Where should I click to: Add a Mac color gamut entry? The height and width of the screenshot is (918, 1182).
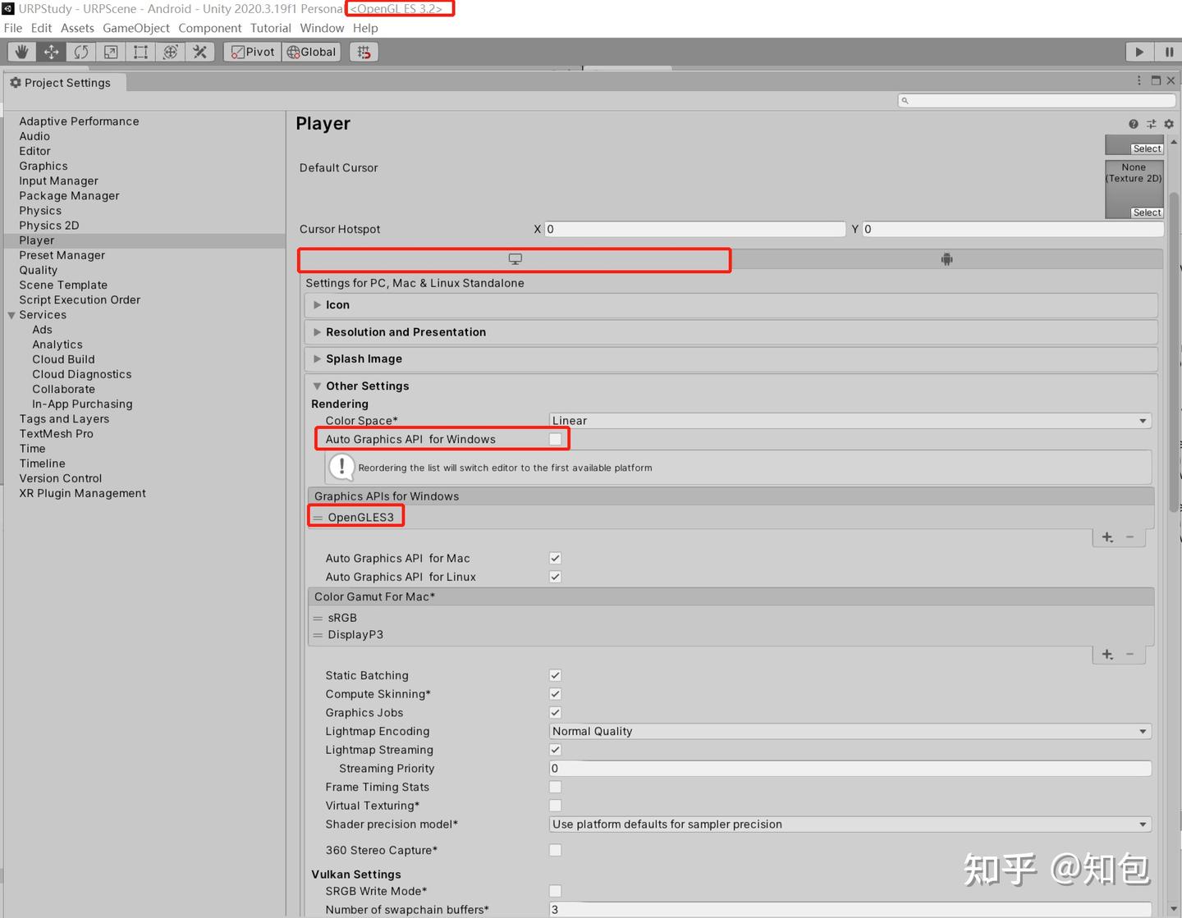1107,655
